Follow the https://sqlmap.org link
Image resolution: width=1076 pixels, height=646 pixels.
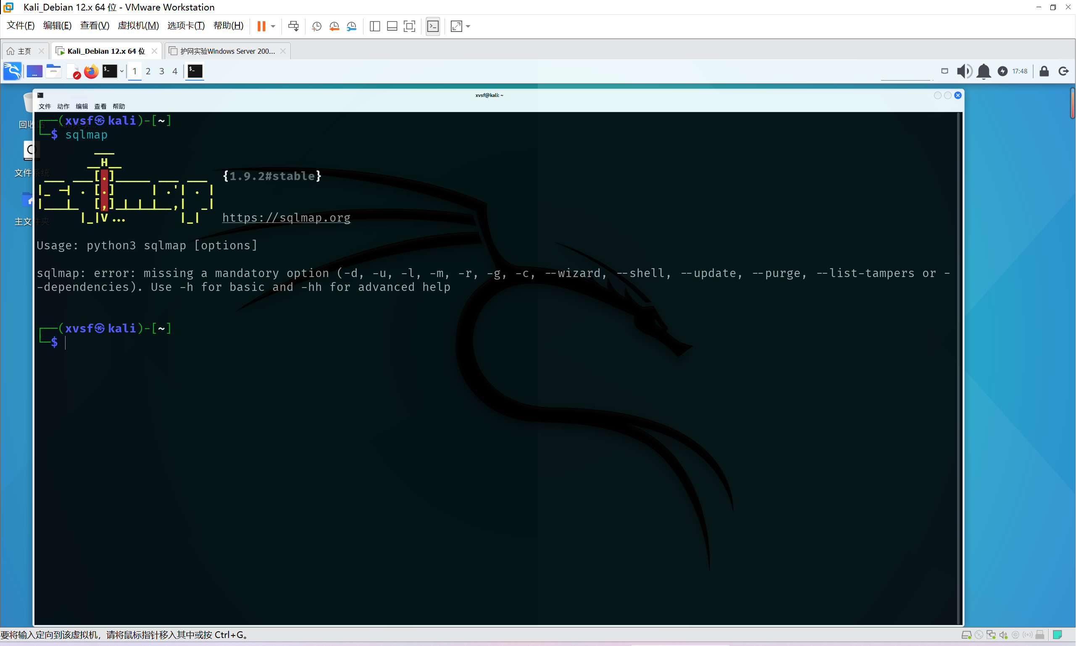286,218
